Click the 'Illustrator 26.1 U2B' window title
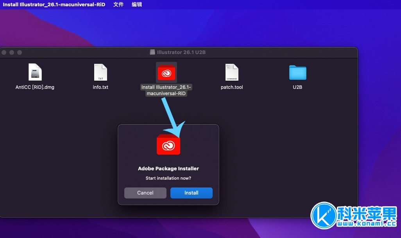This screenshot has height=238, width=401. pos(181,52)
